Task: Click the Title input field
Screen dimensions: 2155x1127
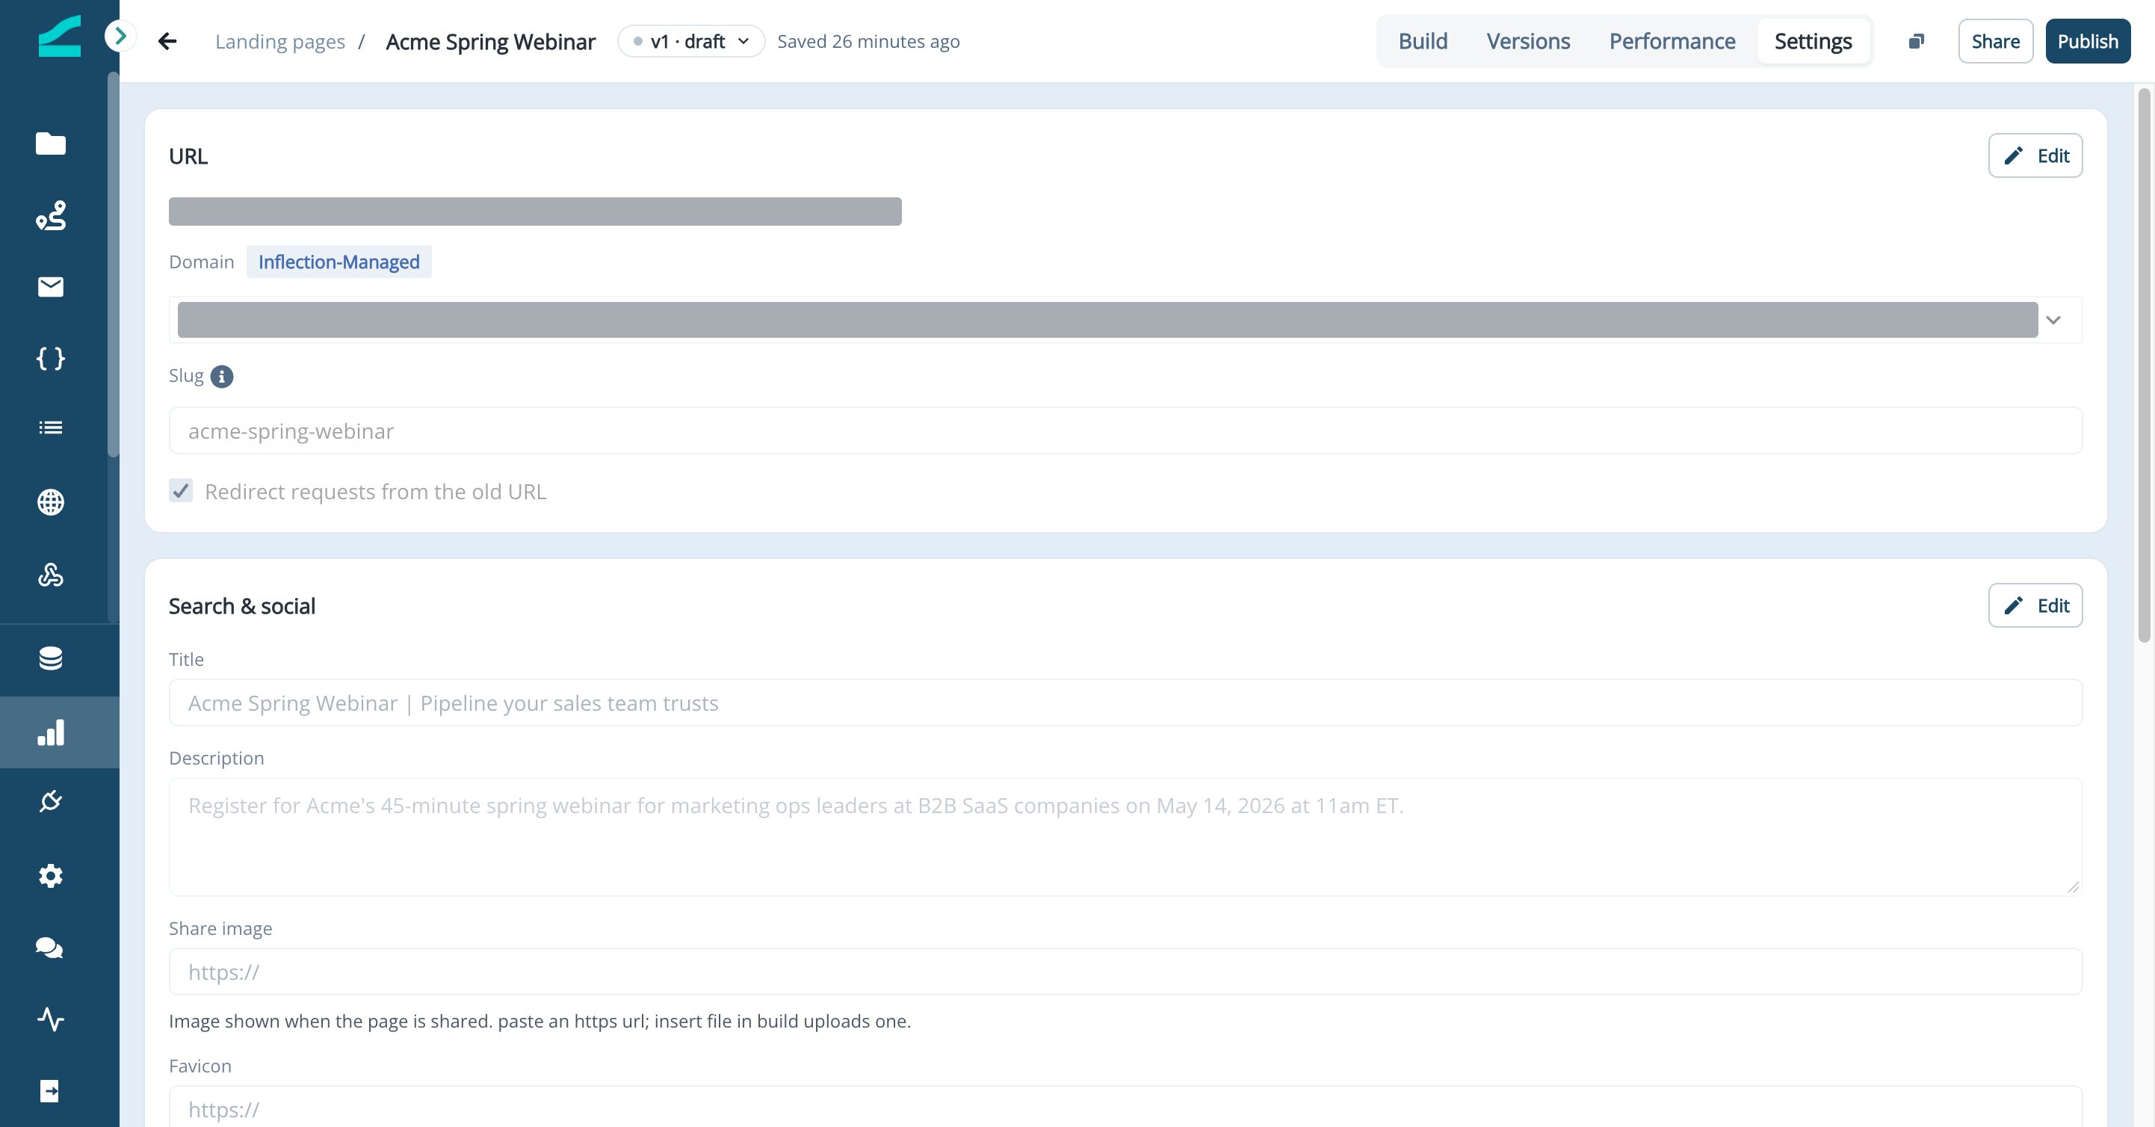Action: click(x=1125, y=703)
